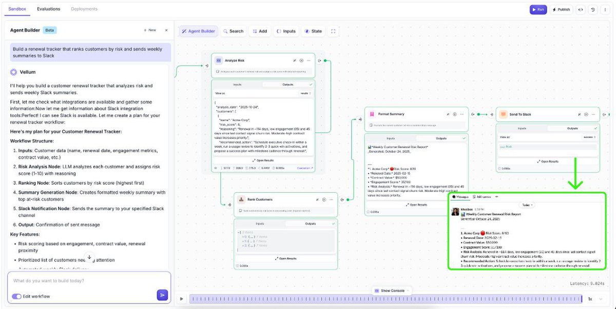616x309 pixels.
Task: Click the Rank Customers node icon
Action: pos(241,199)
